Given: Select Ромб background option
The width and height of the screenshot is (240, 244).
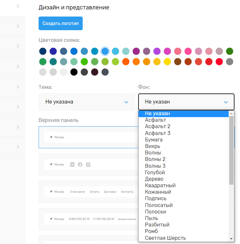Looking at the screenshot, I should tap(183, 231).
